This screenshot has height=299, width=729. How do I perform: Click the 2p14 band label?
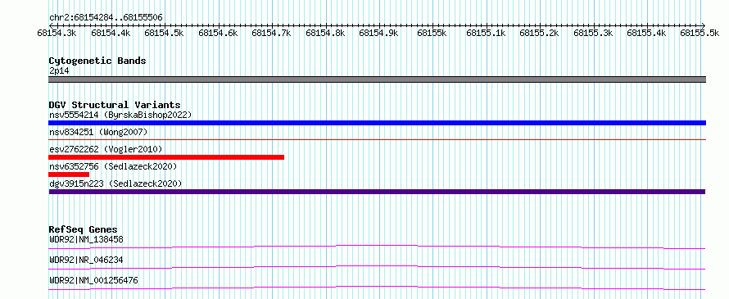coord(59,71)
